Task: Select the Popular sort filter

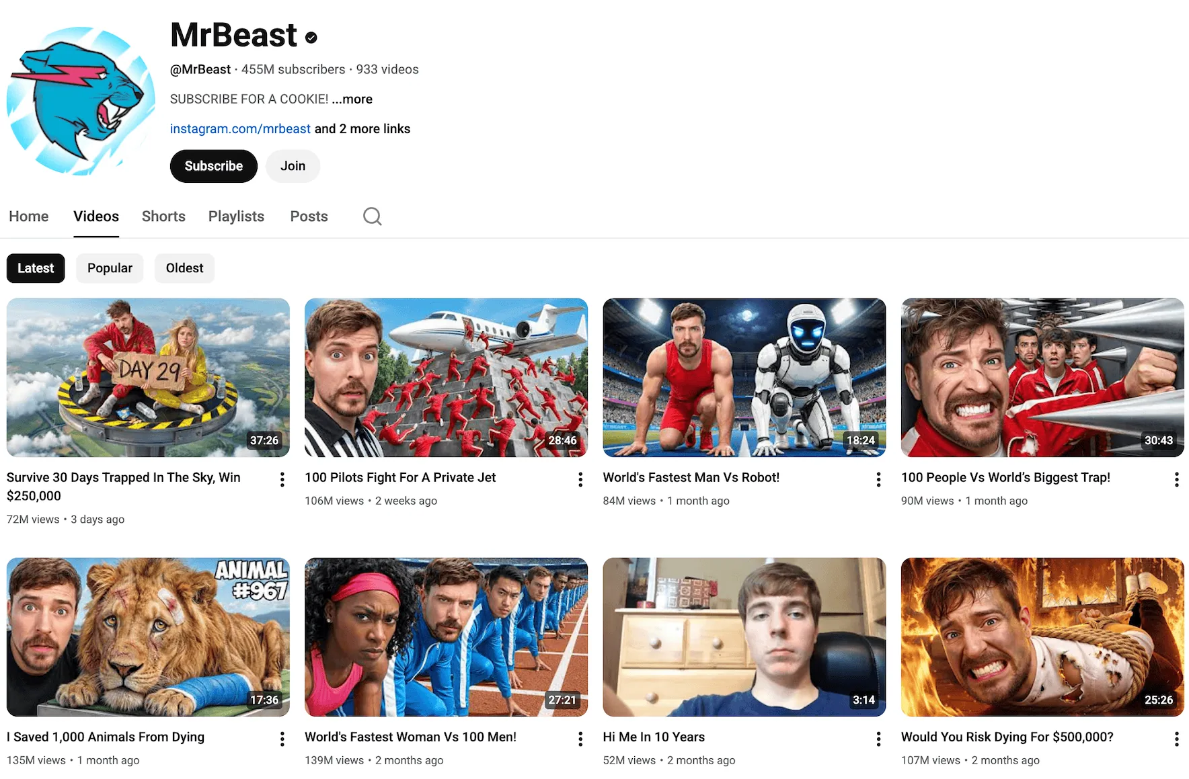Action: click(110, 268)
